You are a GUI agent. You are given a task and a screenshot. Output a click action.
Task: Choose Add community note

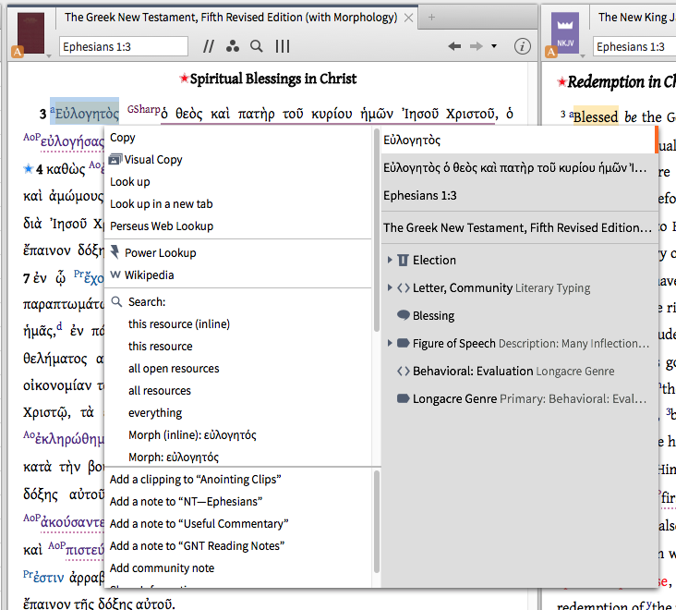(x=163, y=568)
